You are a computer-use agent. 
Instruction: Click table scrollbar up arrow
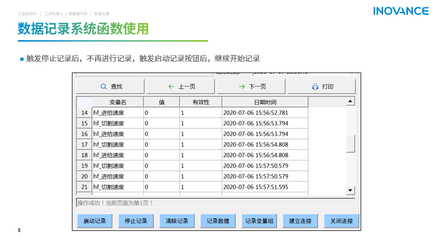click(350, 101)
